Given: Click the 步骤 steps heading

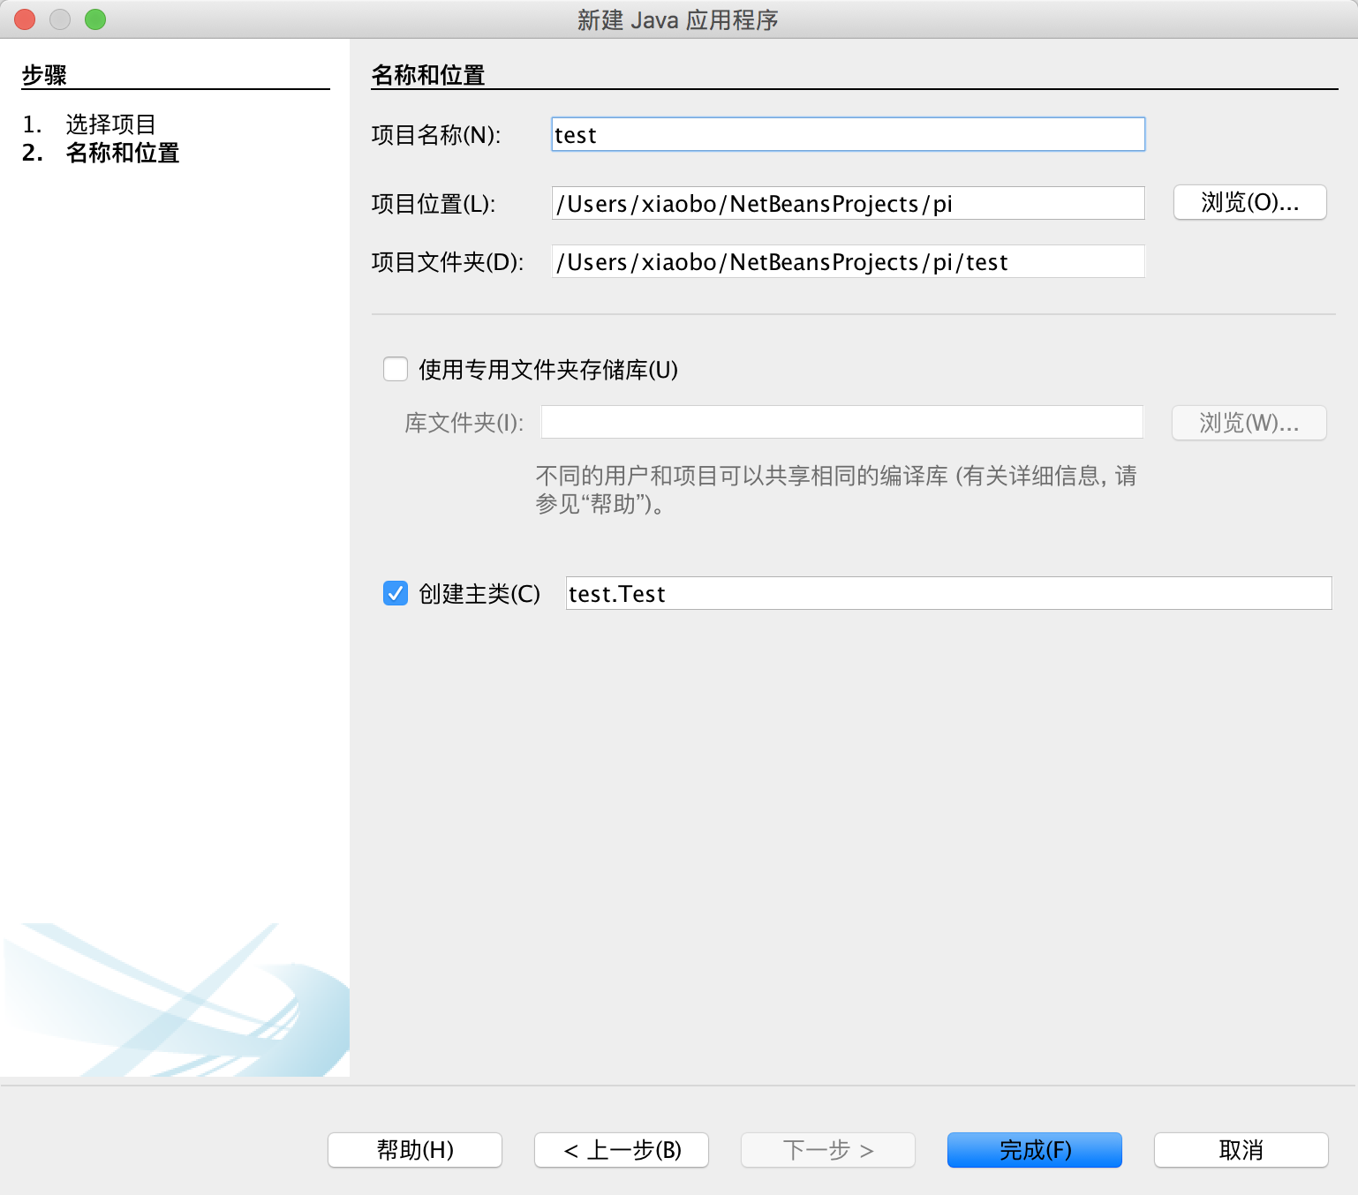Looking at the screenshot, I should pyautogui.click(x=44, y=75).
